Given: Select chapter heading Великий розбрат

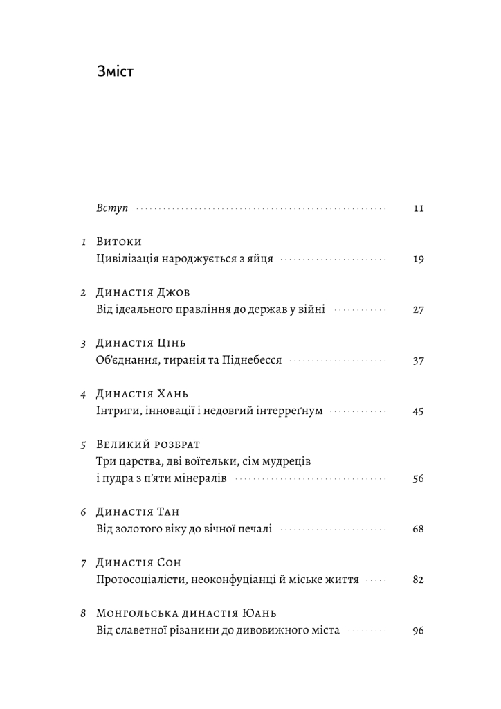Looking at the screenshot, I should 148,445.
